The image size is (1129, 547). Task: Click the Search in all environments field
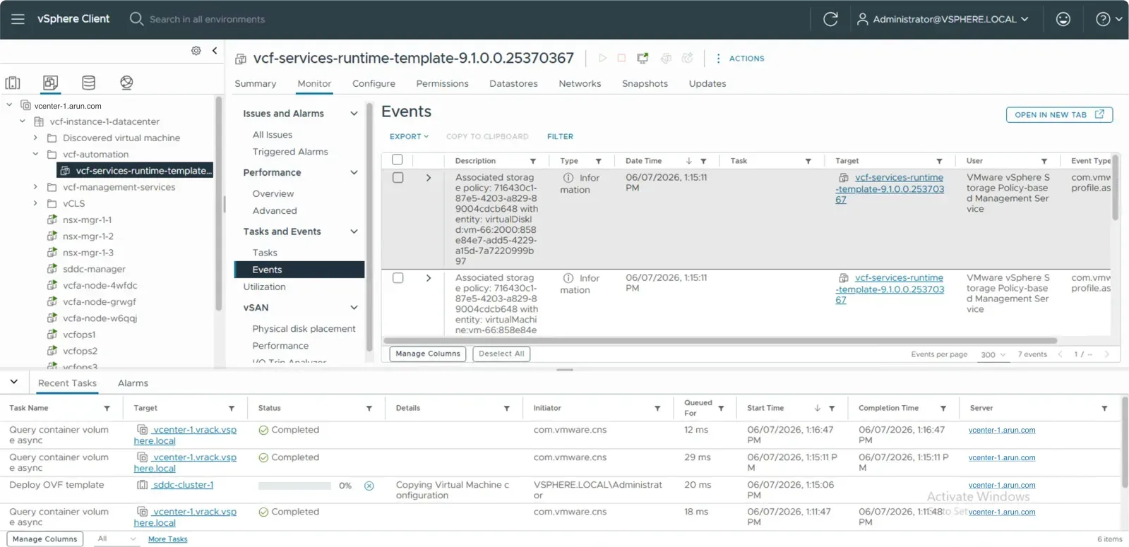[207, 19]
